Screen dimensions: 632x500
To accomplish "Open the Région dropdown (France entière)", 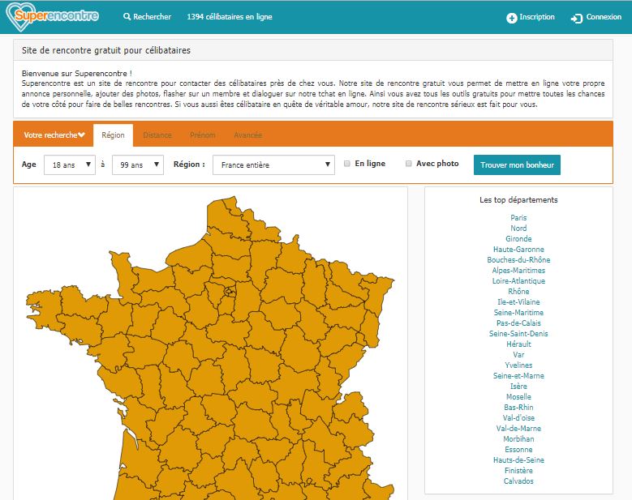I will point(273,165).
